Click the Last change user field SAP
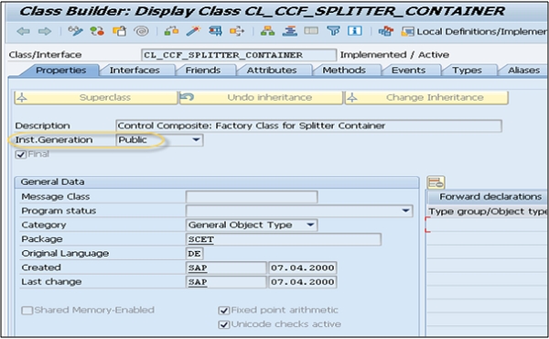 (x=226, y=282)
